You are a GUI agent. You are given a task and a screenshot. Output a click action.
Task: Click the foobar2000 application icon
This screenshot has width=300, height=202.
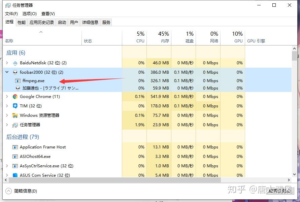click(15, 72)
